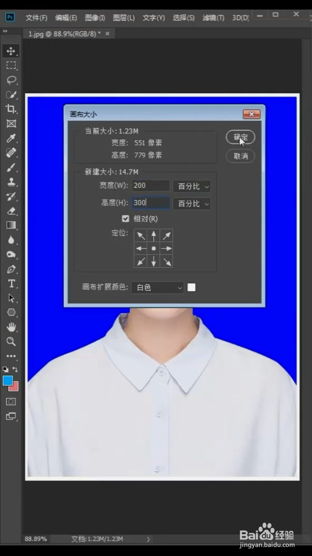
Task: Click the pink background color swatch
Action: [x=15, y=387]
